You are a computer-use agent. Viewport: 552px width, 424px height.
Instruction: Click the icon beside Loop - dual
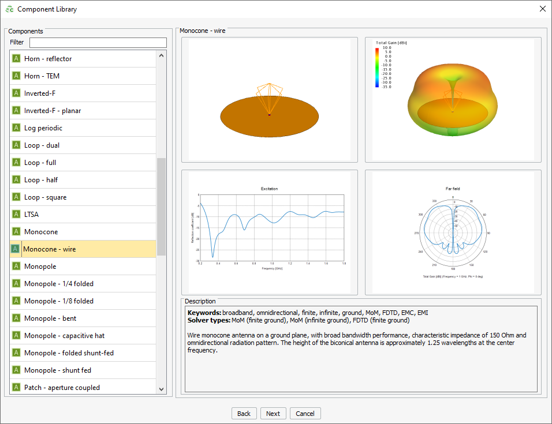coord(16,145)
